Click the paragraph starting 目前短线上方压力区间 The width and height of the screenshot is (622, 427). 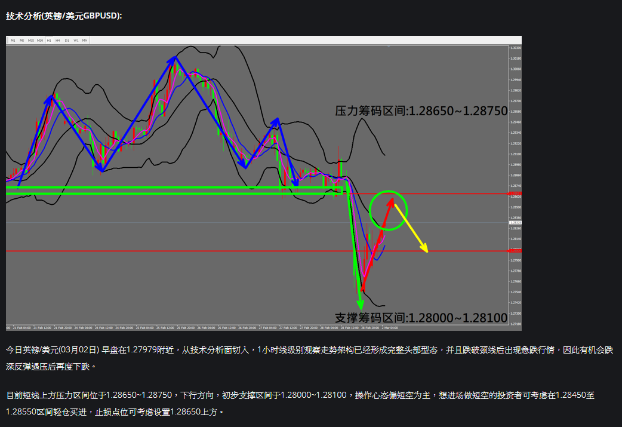(x=300, y=404)
